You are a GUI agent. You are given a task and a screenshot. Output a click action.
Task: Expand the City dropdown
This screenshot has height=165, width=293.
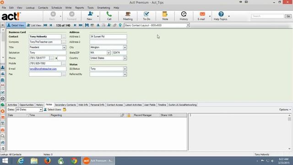125,47
